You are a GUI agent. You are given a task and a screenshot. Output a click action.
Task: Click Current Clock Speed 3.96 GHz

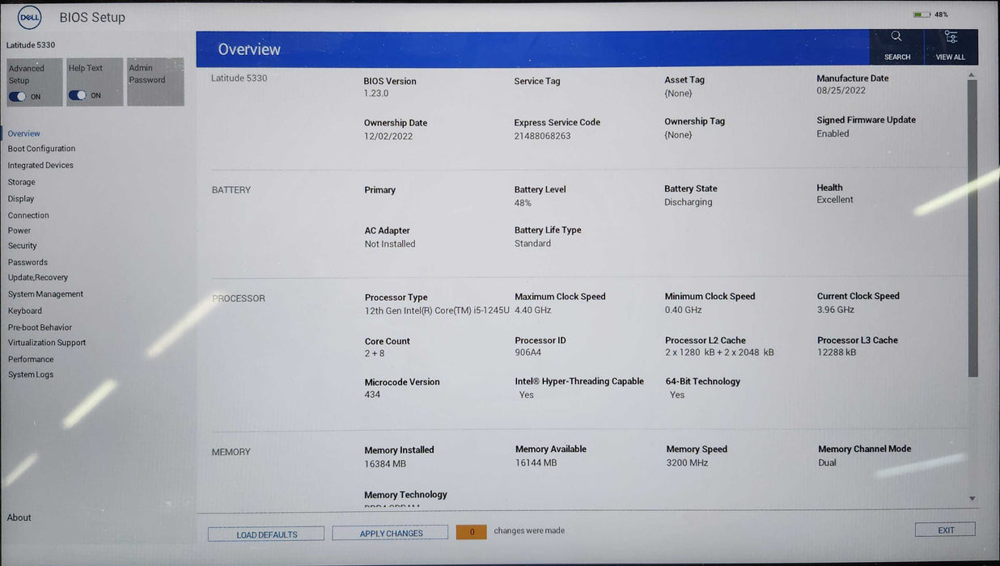click(x=836, y=310)
